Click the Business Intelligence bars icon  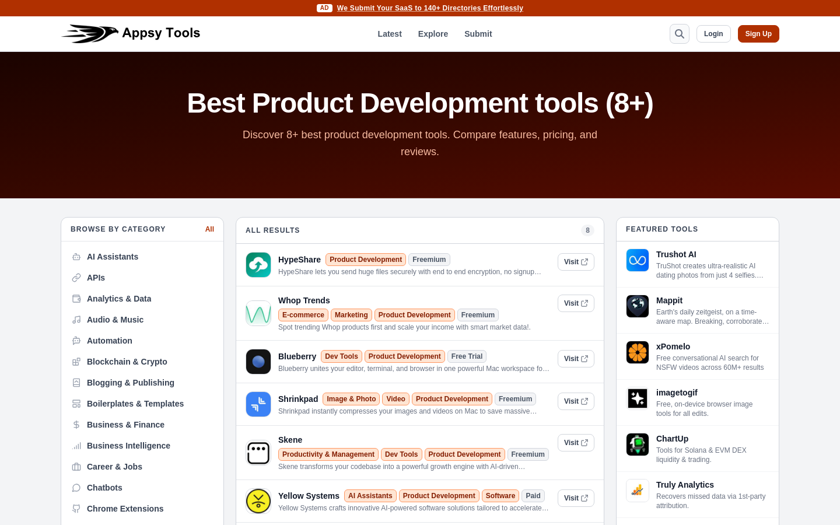[x=76, y=446]
